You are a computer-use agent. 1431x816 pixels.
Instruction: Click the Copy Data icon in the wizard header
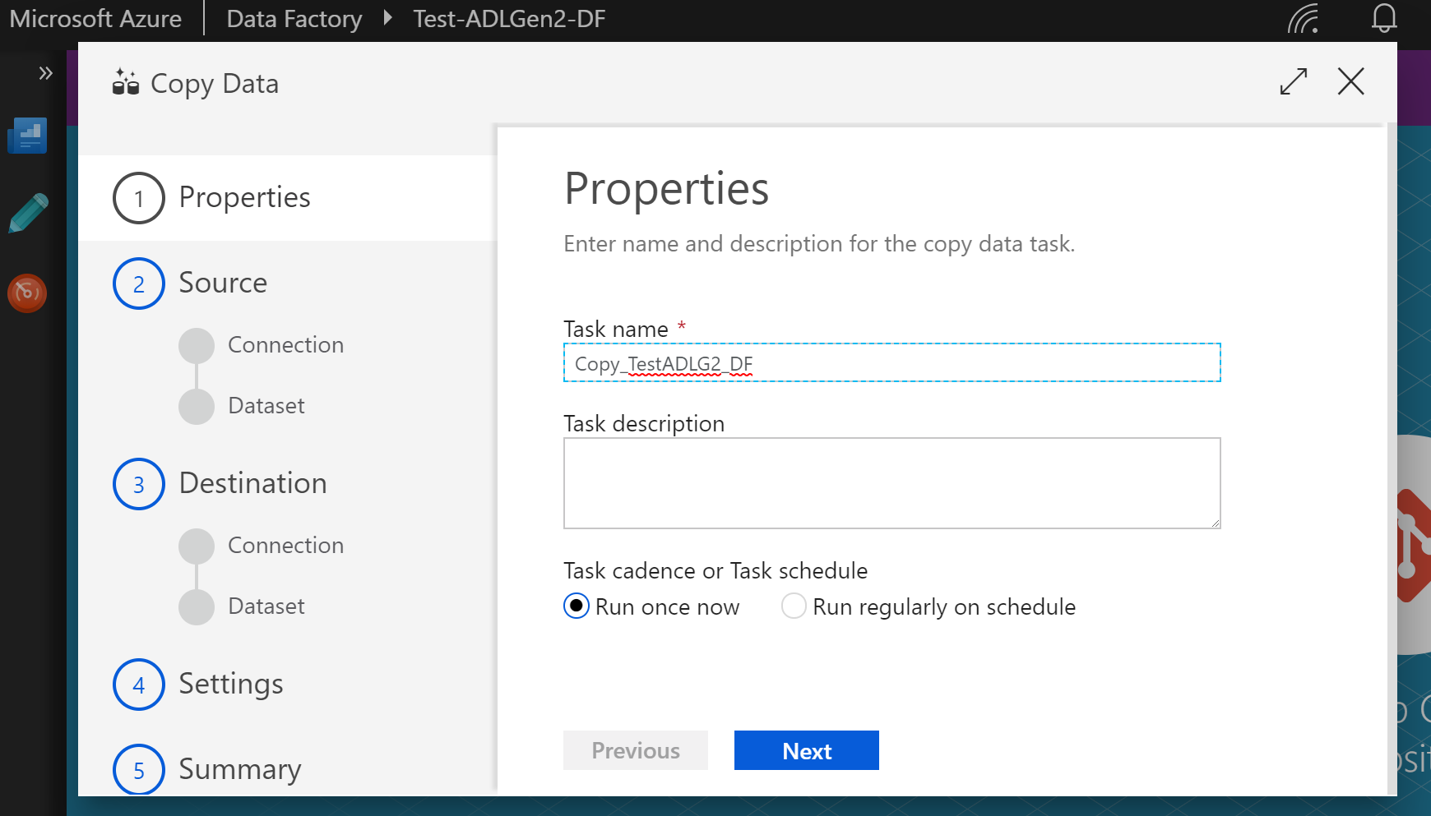(x=125, y=82)
